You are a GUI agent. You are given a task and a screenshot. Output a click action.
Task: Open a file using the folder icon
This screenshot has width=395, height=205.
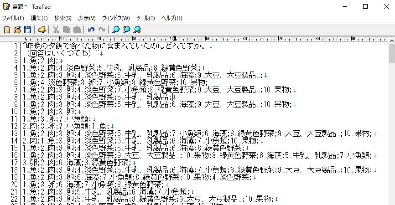(17, 30)
